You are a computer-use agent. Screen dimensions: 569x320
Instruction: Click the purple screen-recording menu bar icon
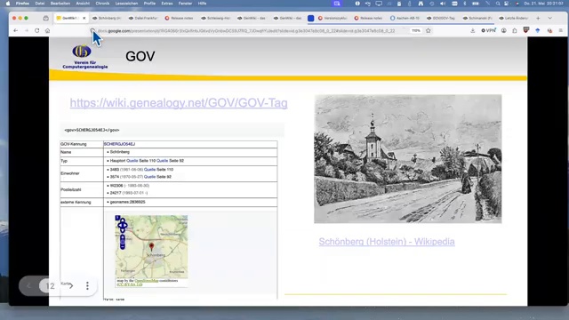[337, 4]
